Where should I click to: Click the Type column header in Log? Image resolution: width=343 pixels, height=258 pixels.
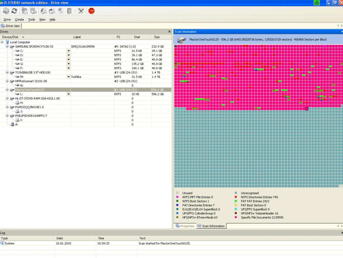pyautogui.click(x=27, y=238)
